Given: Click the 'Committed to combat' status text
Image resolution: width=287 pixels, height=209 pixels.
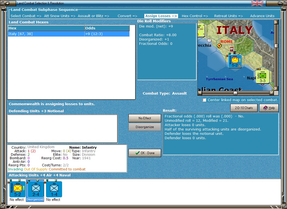Looking at the screenshot, I should pos(67,169).
